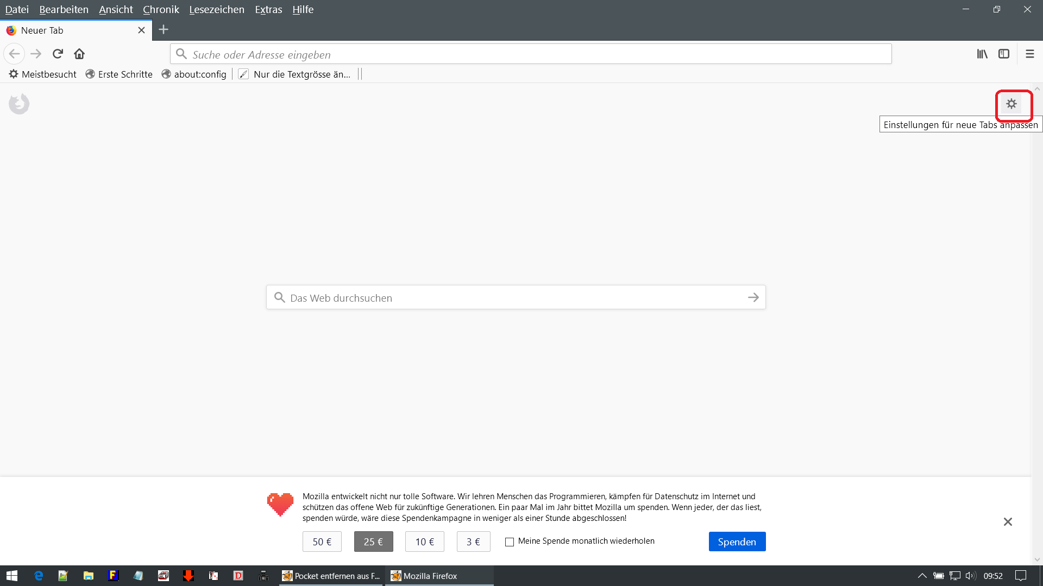Image resolution: width=1043 pixels, height=586 pixels.
Task: Submit web search with arrow button
Action: (x=753, y=297)
